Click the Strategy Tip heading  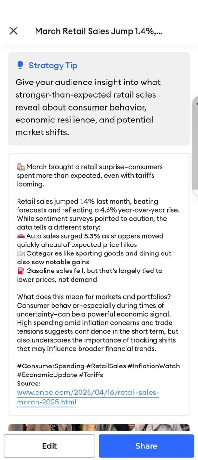(53, 65)
